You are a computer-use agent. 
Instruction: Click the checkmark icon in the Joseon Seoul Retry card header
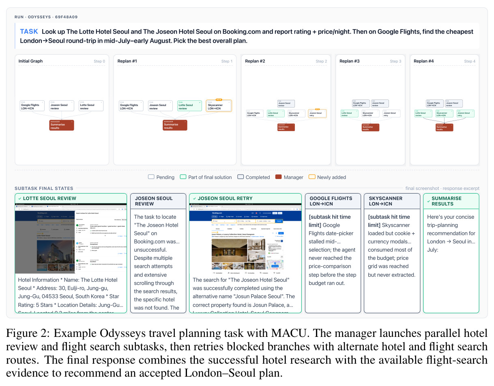[194, 198]
